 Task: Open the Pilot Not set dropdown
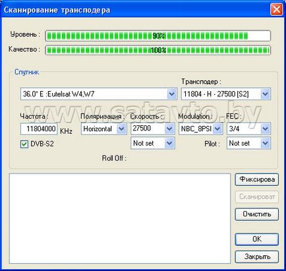point(265,143)
